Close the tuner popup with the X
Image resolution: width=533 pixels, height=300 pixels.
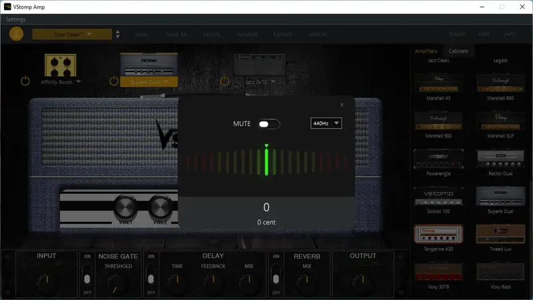342,105
